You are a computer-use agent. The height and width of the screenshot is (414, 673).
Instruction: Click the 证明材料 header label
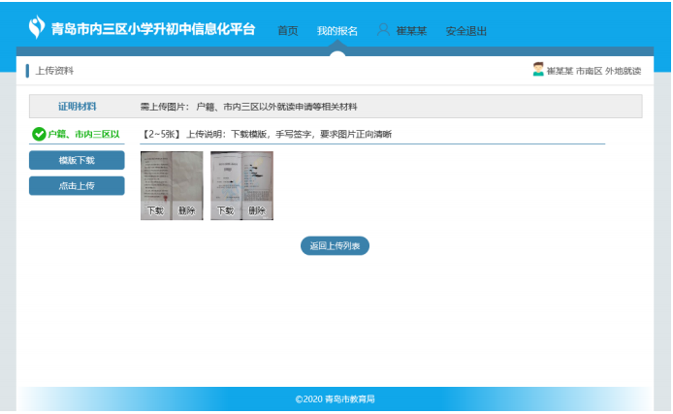[x=77, y=106]
